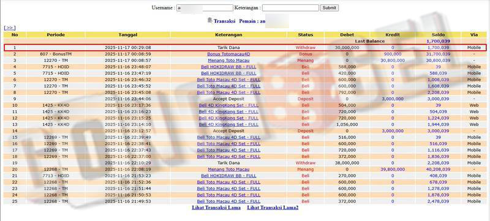The width and height of the screenshot is (490, 221).
Task: Open Beli 4D KingKong Set link in row 10
Action: (x=228, y=105)
